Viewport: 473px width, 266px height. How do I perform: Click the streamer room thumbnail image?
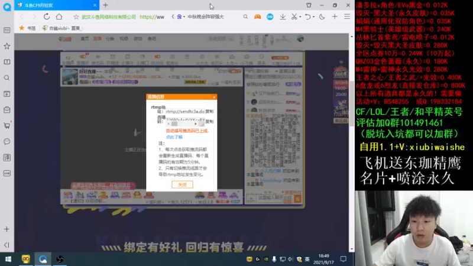click(70, 77)
